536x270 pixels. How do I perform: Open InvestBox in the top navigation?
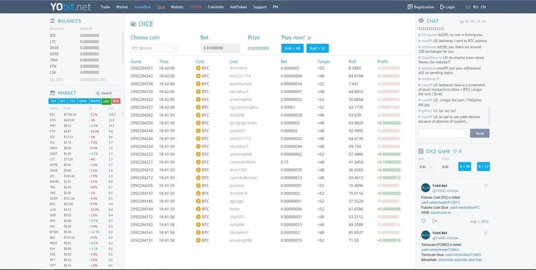click(x=143, y=7)
